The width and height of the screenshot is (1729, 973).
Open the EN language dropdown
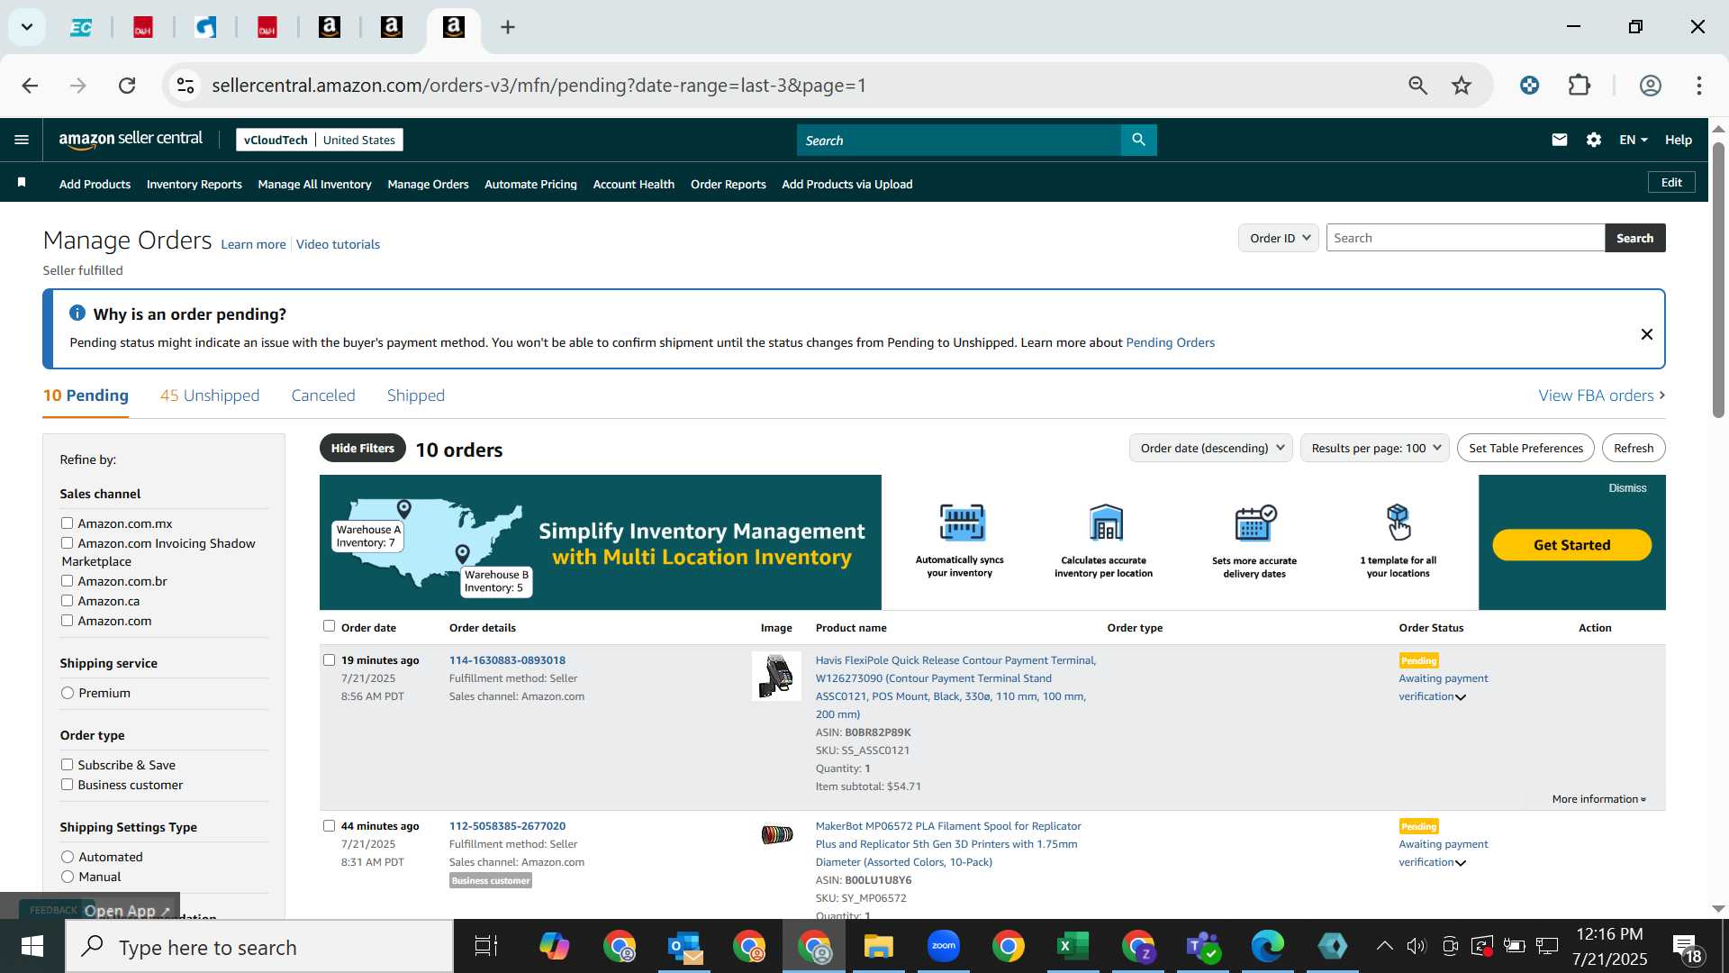[1633, 140]
